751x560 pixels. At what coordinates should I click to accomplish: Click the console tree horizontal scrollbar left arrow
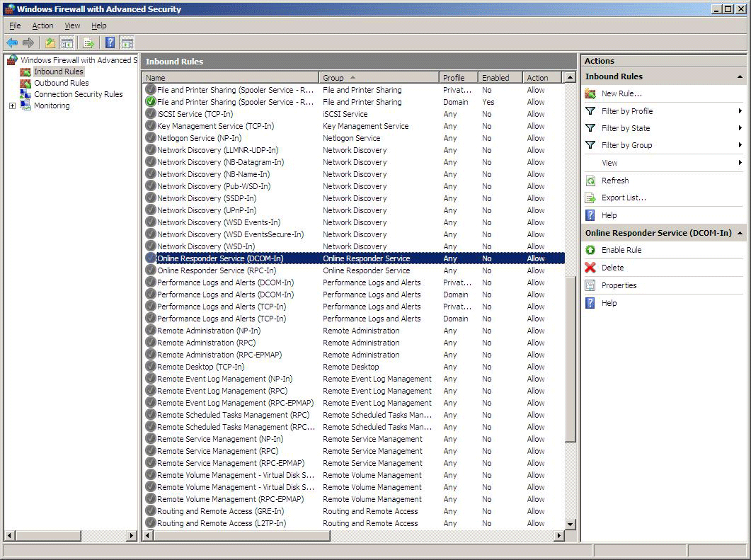click(9, 535)
